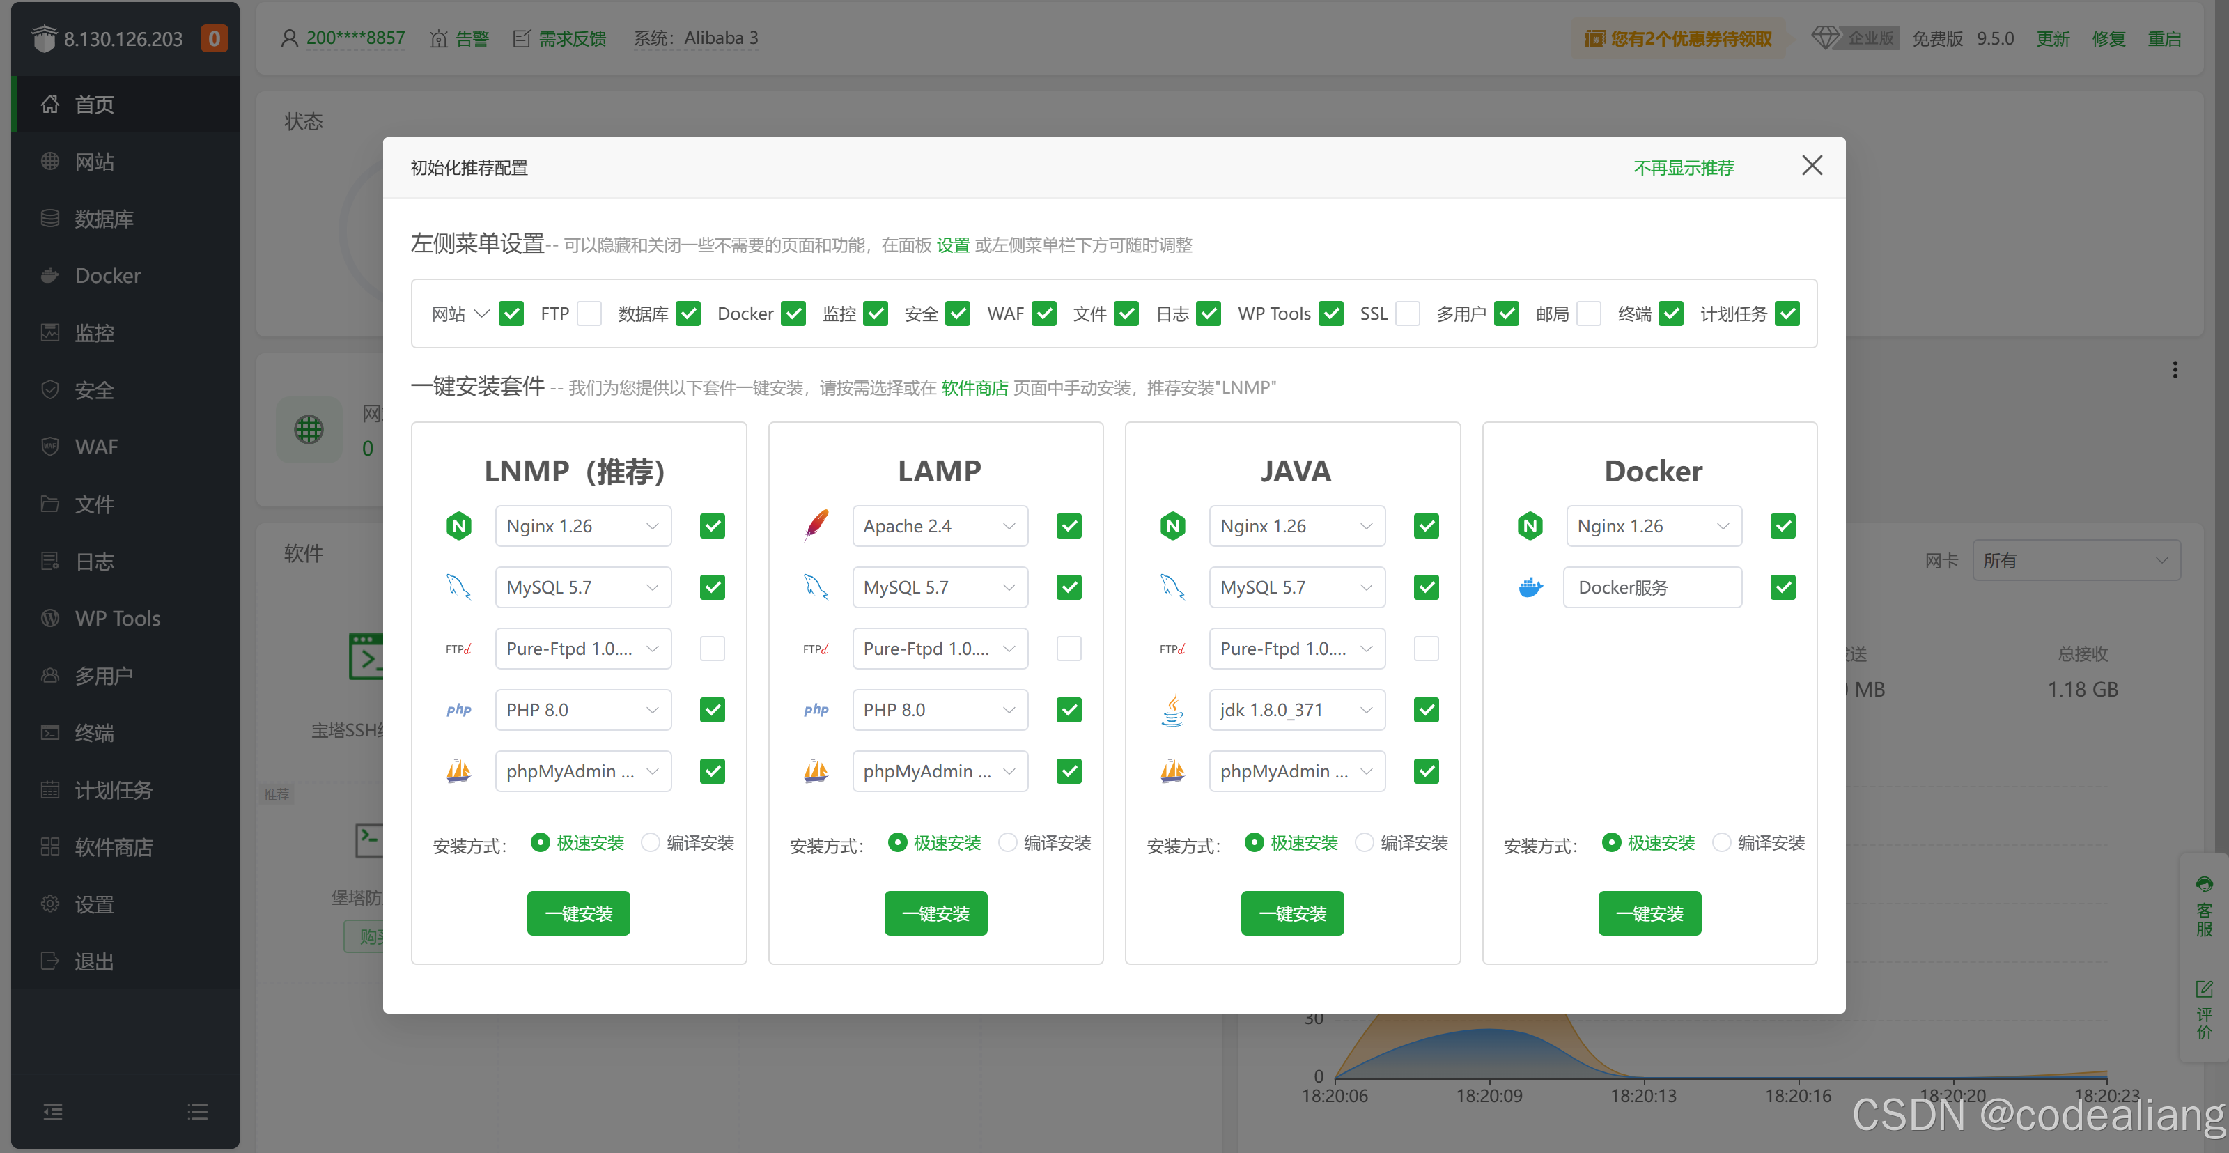Open the Nginx 1.26 dropdown in Docker panel
This screenshot has height=1153, width=2229.
point(1654,525)
